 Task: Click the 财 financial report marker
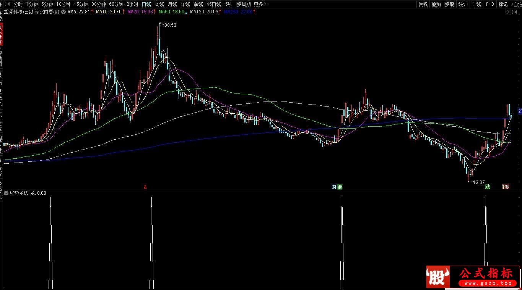[334, 187]
